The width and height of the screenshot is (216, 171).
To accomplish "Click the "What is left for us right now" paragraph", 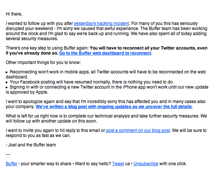I will (106, 119).
